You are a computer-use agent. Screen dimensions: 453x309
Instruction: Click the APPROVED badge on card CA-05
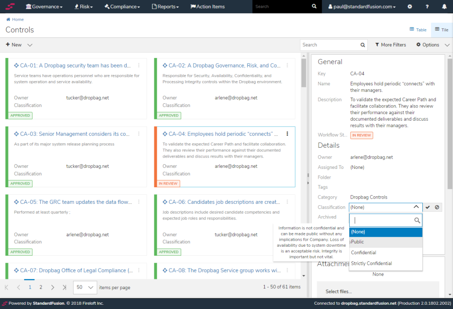pyautogui.click(x=20, y=252)
